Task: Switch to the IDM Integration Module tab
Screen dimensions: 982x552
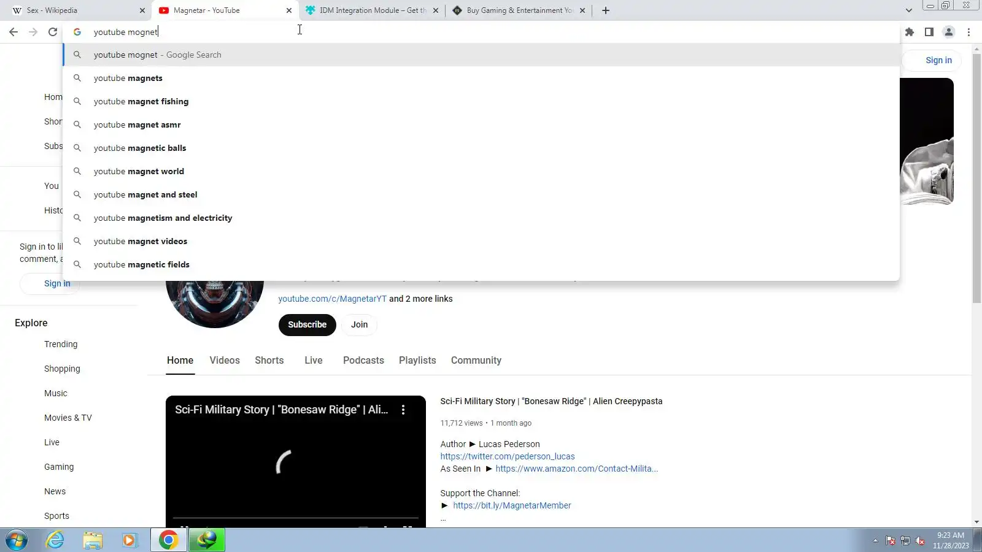Action: point(372,10)
